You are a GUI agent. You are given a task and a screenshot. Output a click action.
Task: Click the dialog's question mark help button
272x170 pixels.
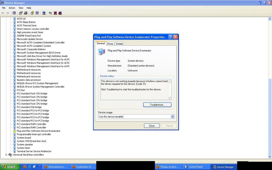click(x=171, y=37)
